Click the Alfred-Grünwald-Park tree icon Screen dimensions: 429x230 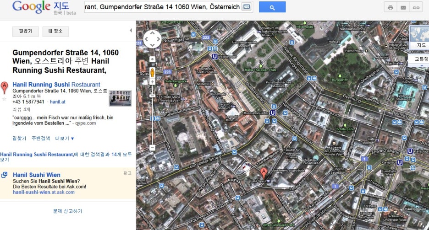pos(279,221)
